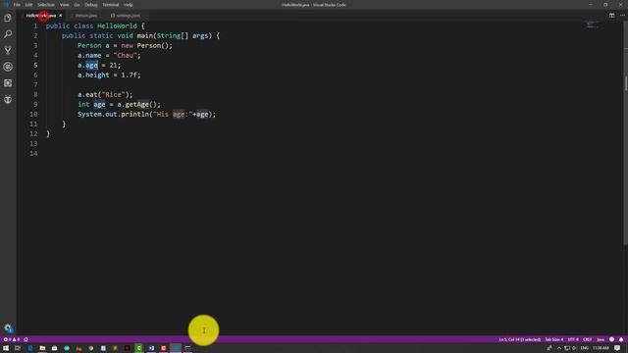Click the value 21 on line 5
Screen dimensions: 628x353
pos(114,66)
